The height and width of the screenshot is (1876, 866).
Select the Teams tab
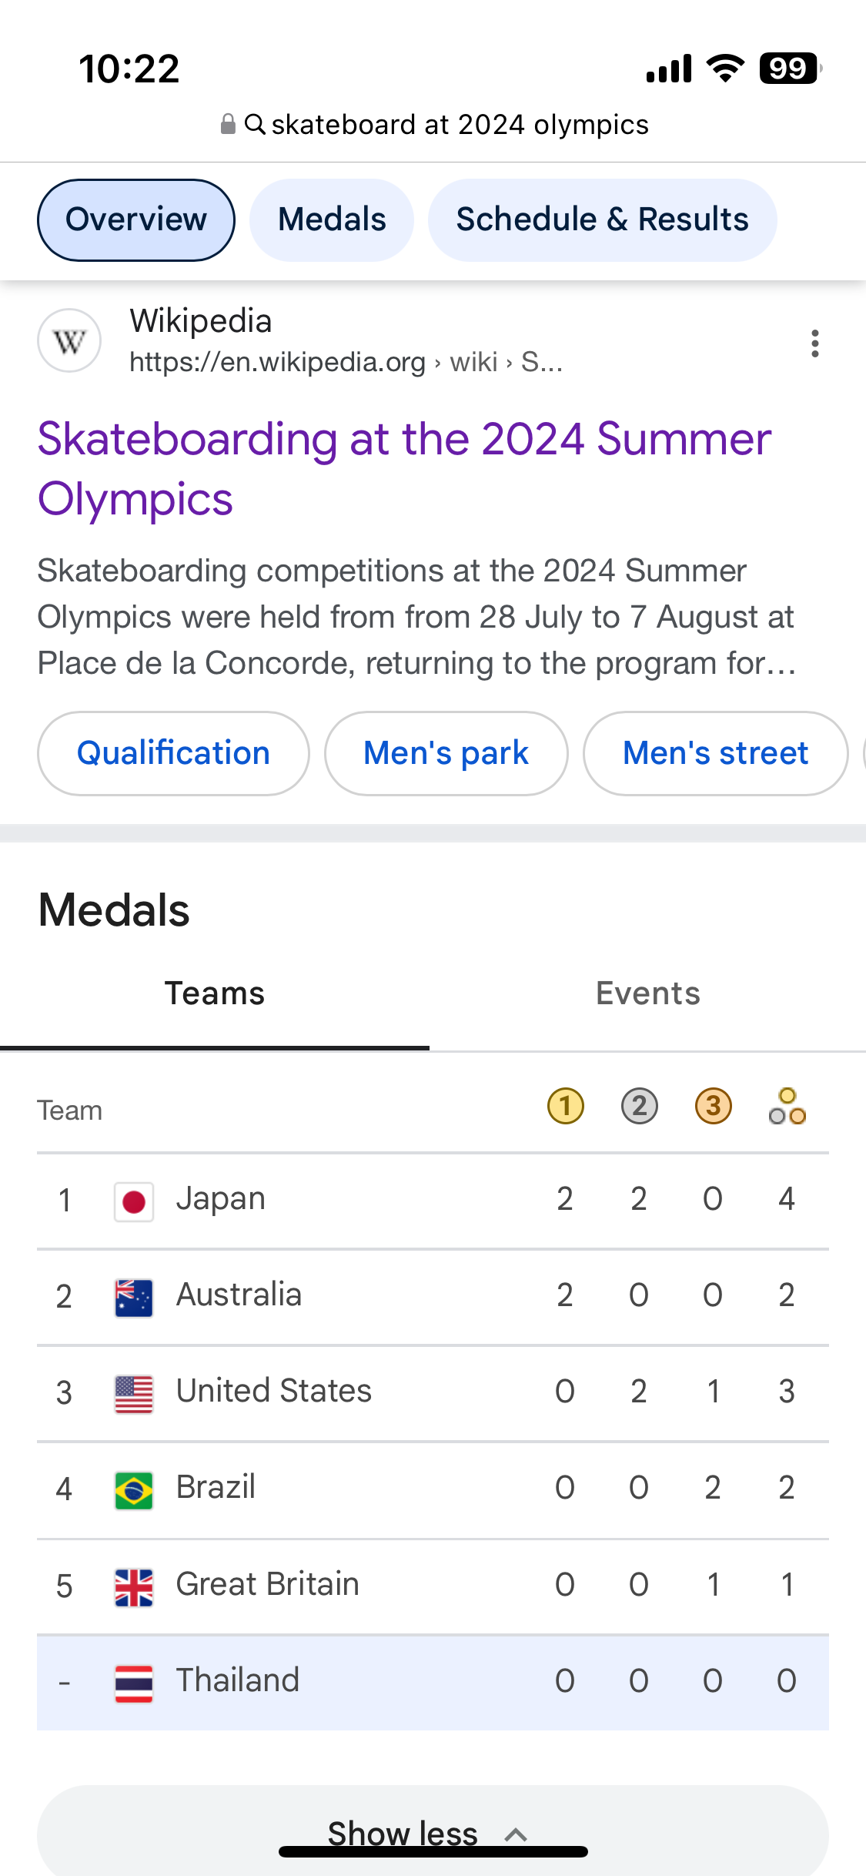pyautogui.click(x=215, y=993)
